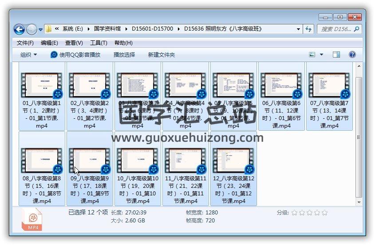
Task: Open the 文件(F) menu
Action: coord(25,43)
